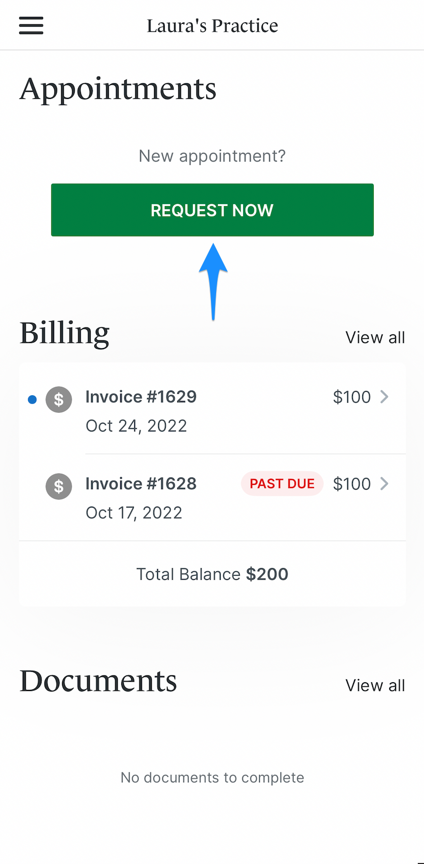This screenshot has width=424, height=864.
Task: Click the Laura's Practice title
Action: [212, 25]
